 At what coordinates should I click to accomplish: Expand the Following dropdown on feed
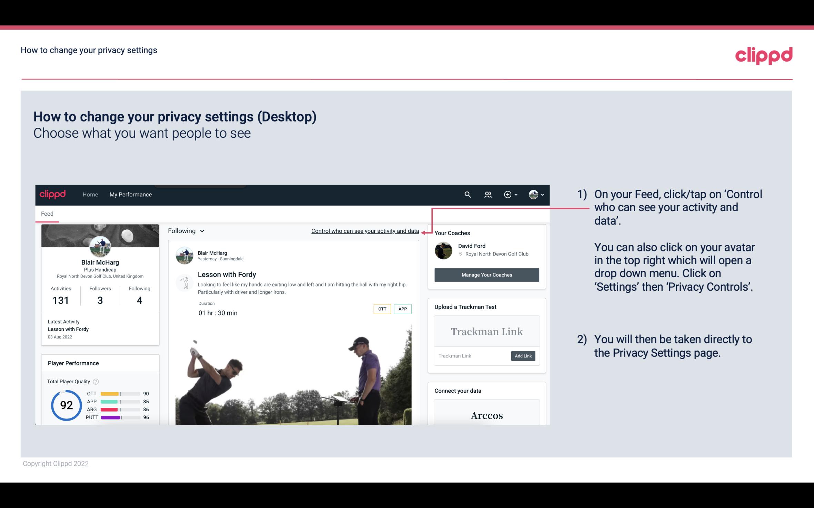pyautogui.click(x=185, y=231)
